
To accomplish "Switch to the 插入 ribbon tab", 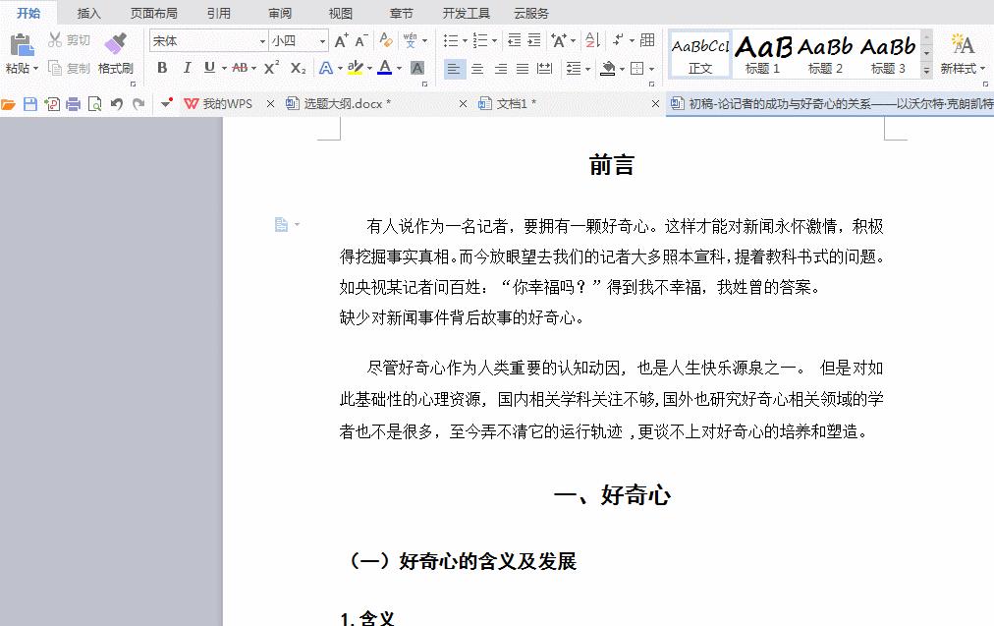I will pyautogui.click(x=88, y=13).
